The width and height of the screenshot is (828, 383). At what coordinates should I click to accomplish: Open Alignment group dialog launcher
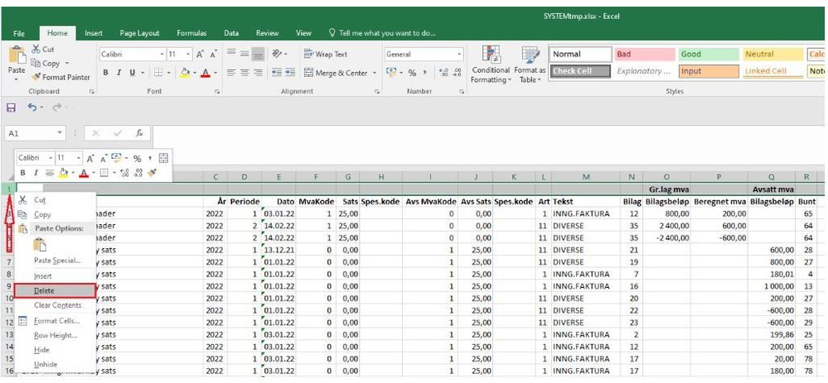(x=377, y=92)
